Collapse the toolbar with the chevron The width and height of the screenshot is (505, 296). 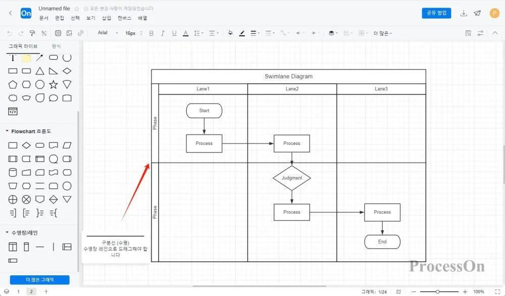click(x=495, y=33)
